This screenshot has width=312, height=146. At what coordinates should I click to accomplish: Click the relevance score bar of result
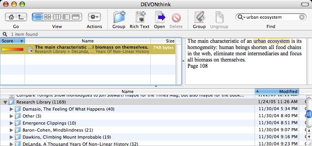12,49
